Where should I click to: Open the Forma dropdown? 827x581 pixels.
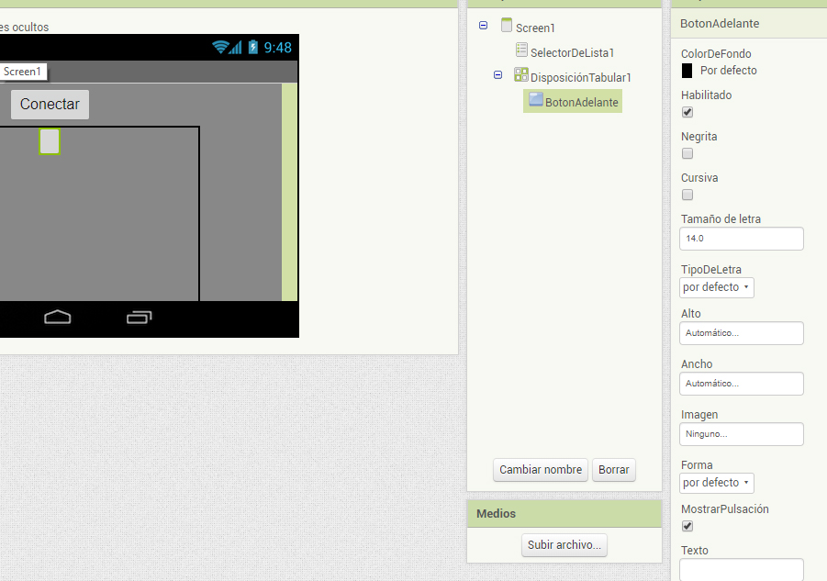tap(717, 483)
